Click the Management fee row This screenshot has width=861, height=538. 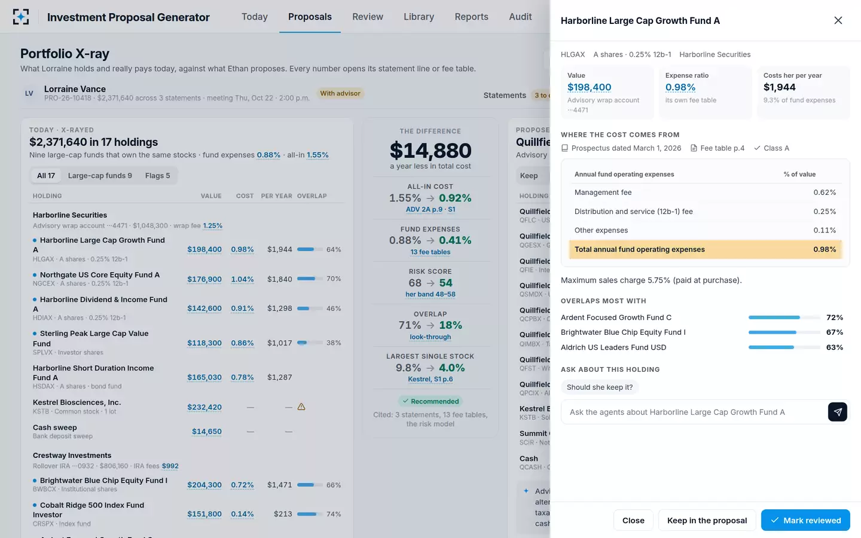point(705,192)
